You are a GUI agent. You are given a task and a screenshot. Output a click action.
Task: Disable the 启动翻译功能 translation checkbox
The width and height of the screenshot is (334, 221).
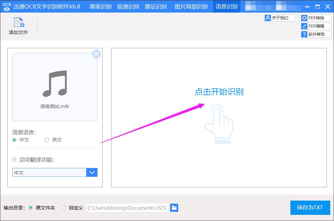[x=14, y=159]
